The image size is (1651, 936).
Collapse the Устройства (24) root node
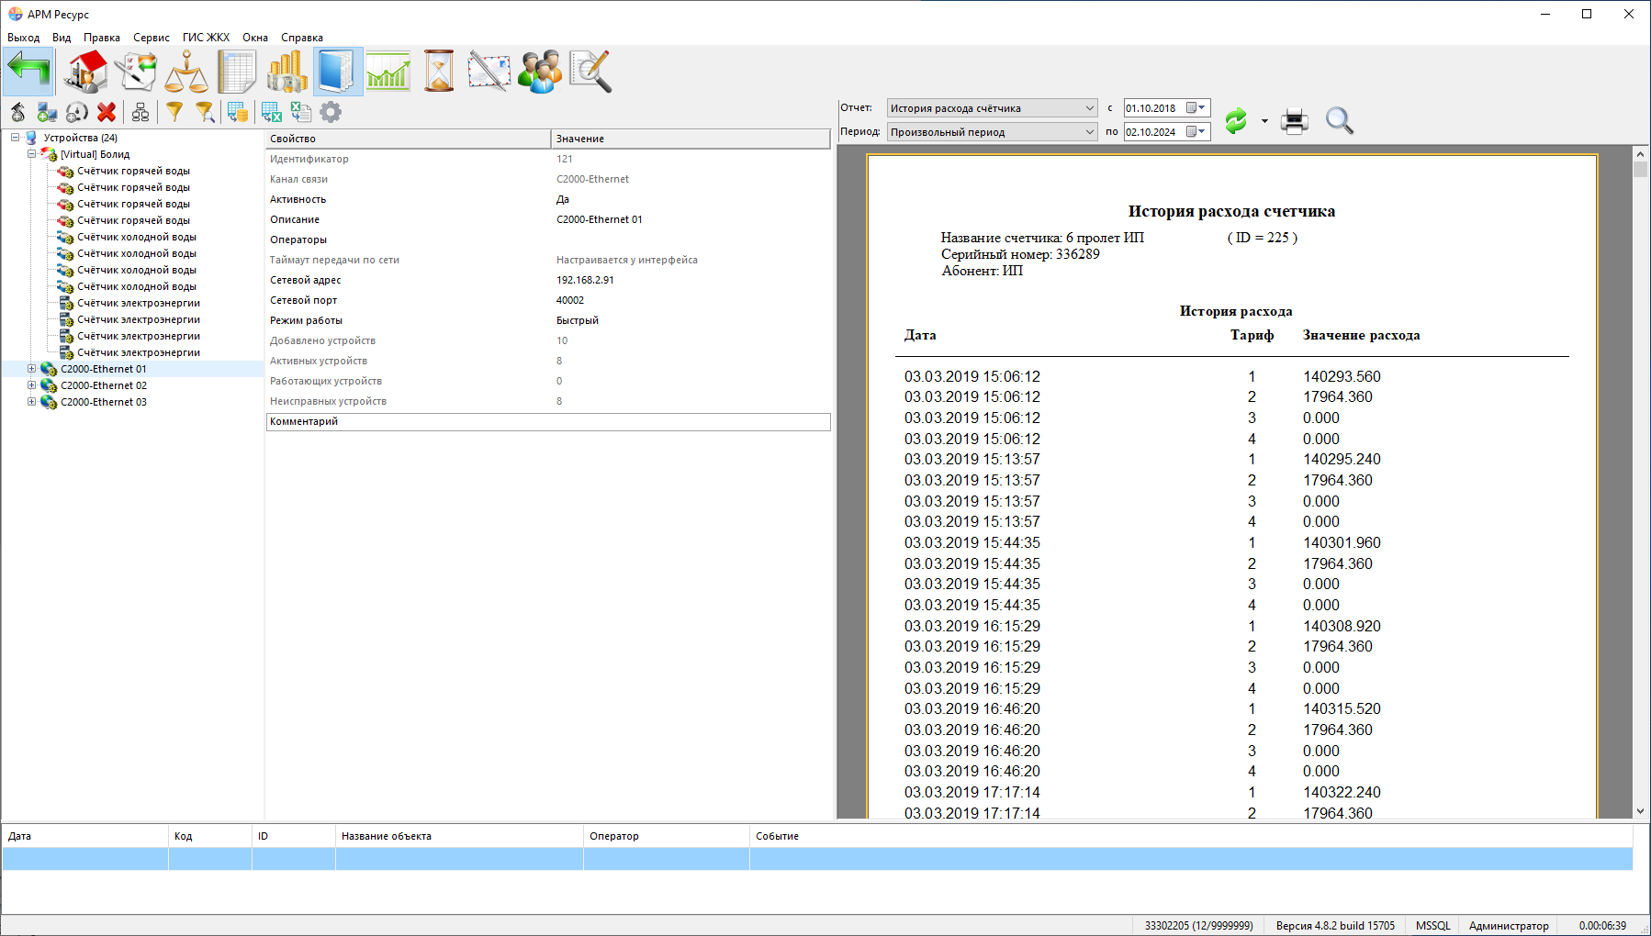pos(15,138)
